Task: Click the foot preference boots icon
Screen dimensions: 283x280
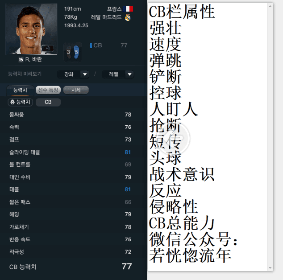Action: coord(73,52)
